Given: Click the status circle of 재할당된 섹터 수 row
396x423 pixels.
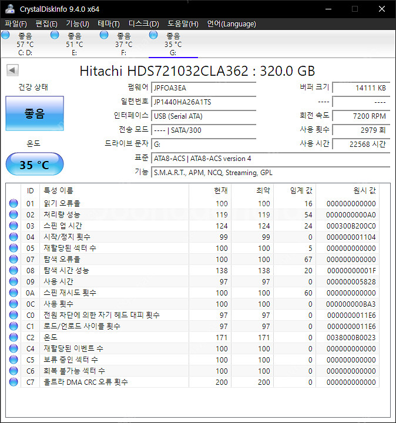Looking at the screenshot, I should 14,248.
